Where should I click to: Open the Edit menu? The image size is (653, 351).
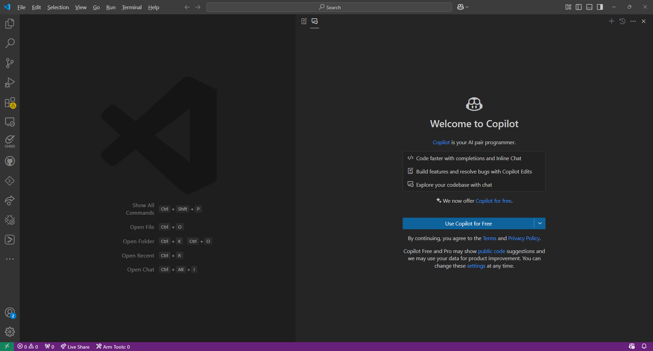pyautogui.click(x=36, y=7)
